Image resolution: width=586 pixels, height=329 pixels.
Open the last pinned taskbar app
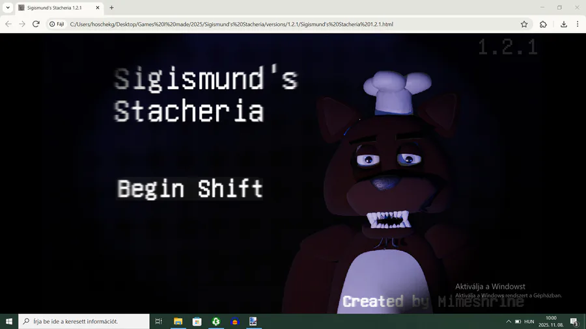pos(253,321)
